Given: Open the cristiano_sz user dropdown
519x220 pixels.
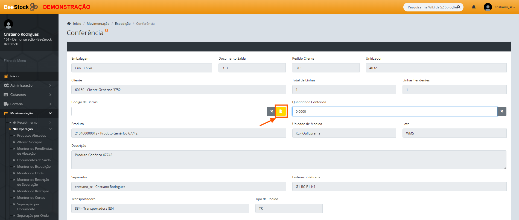Looking at the screenshot, I should 505,7.
